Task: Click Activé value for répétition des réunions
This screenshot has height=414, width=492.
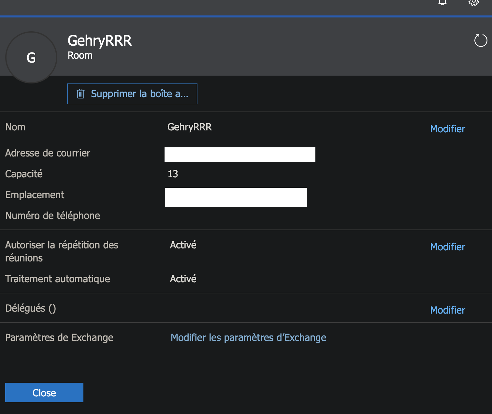Action: [x=183, y=245]
